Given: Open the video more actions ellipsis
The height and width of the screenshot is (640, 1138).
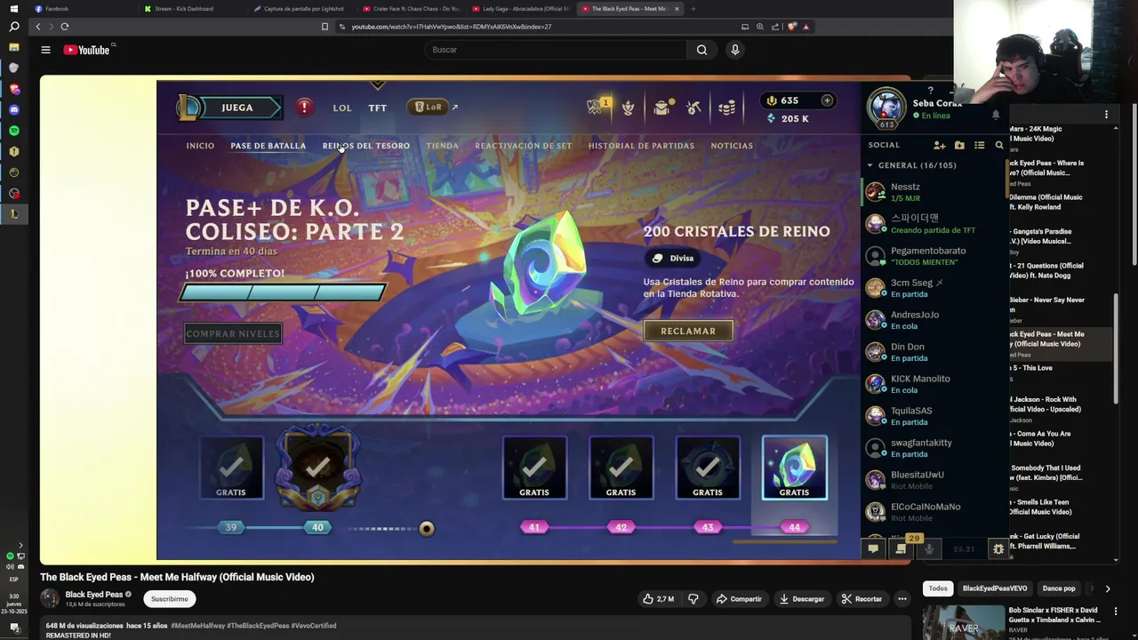Looking at the screenshot, I should click(902, 599).
